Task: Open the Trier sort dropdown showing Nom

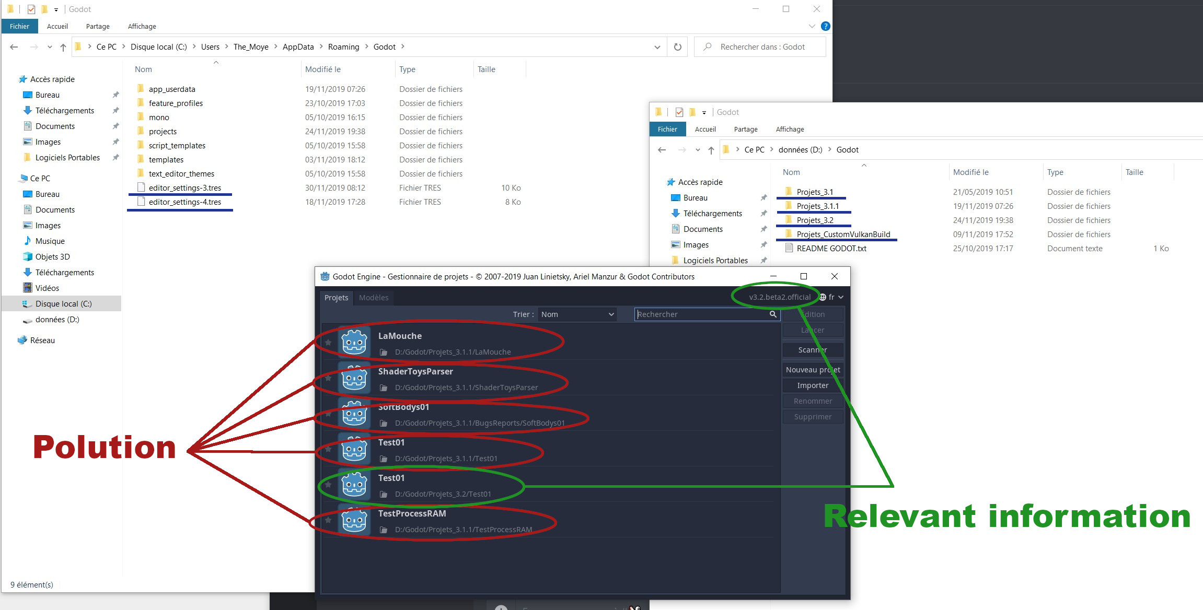Action: tap(576, 314)
